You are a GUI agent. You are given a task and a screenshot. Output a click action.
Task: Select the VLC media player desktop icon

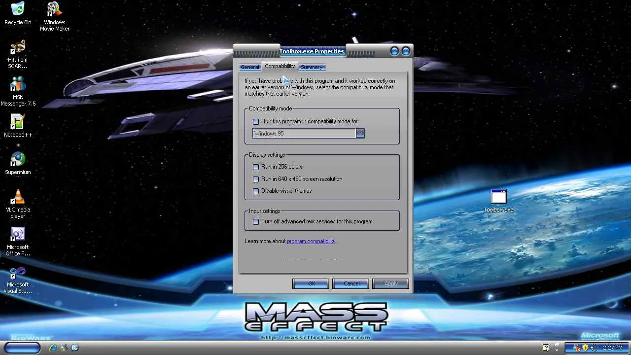[18, 204]
